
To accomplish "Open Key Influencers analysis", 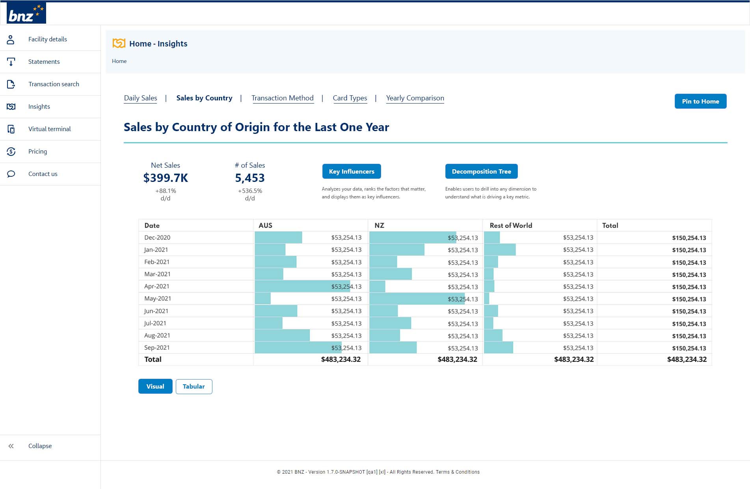I will click(351, 171).
